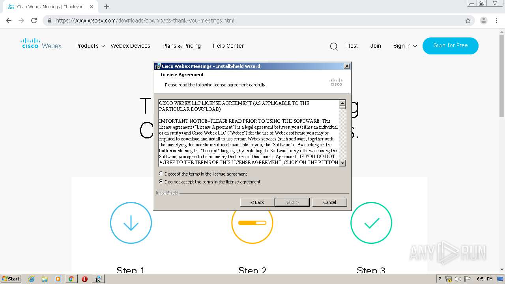Expand the Sign in dropdown
This screenshot has width=505, height=284.
tap(405, 46)
